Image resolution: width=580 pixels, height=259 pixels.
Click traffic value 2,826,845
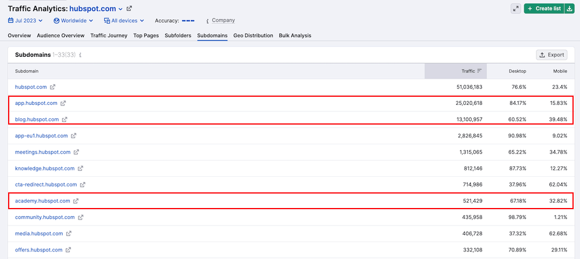pyautogui.click(x=470, y=136)
